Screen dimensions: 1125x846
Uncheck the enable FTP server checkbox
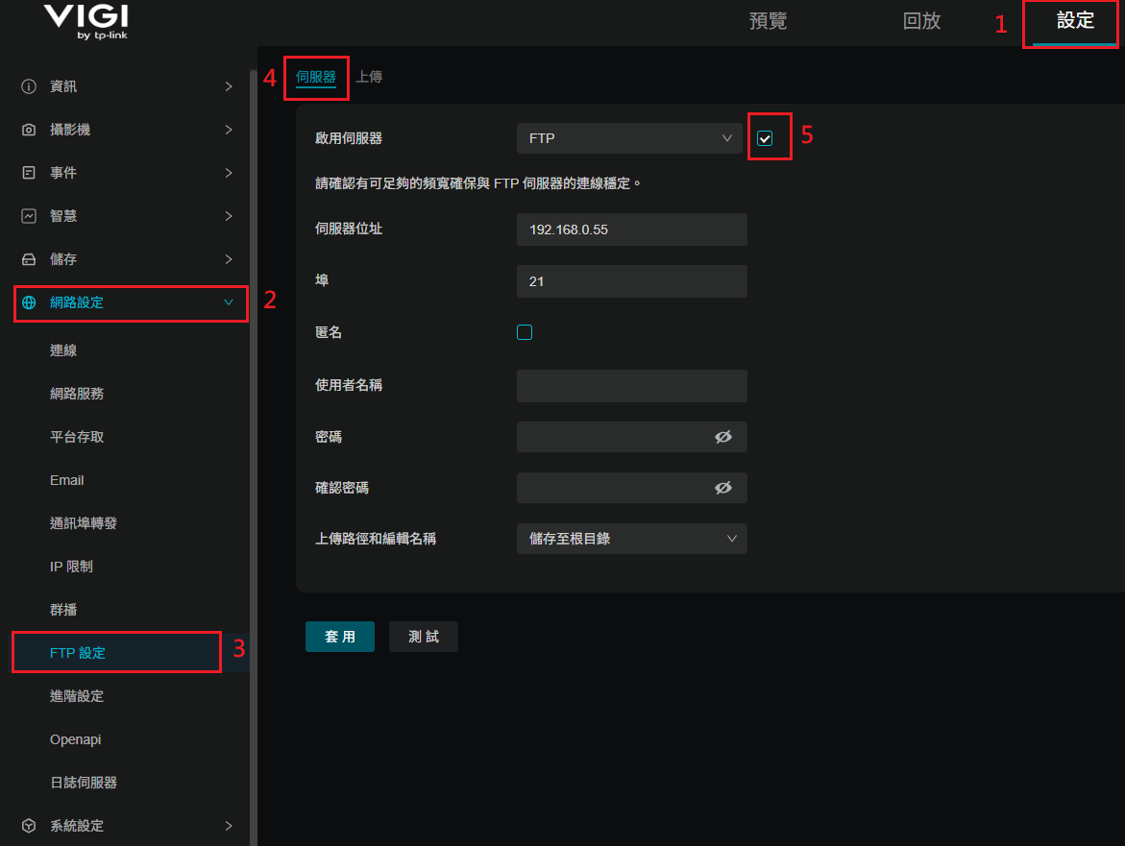tap(765, 138)
